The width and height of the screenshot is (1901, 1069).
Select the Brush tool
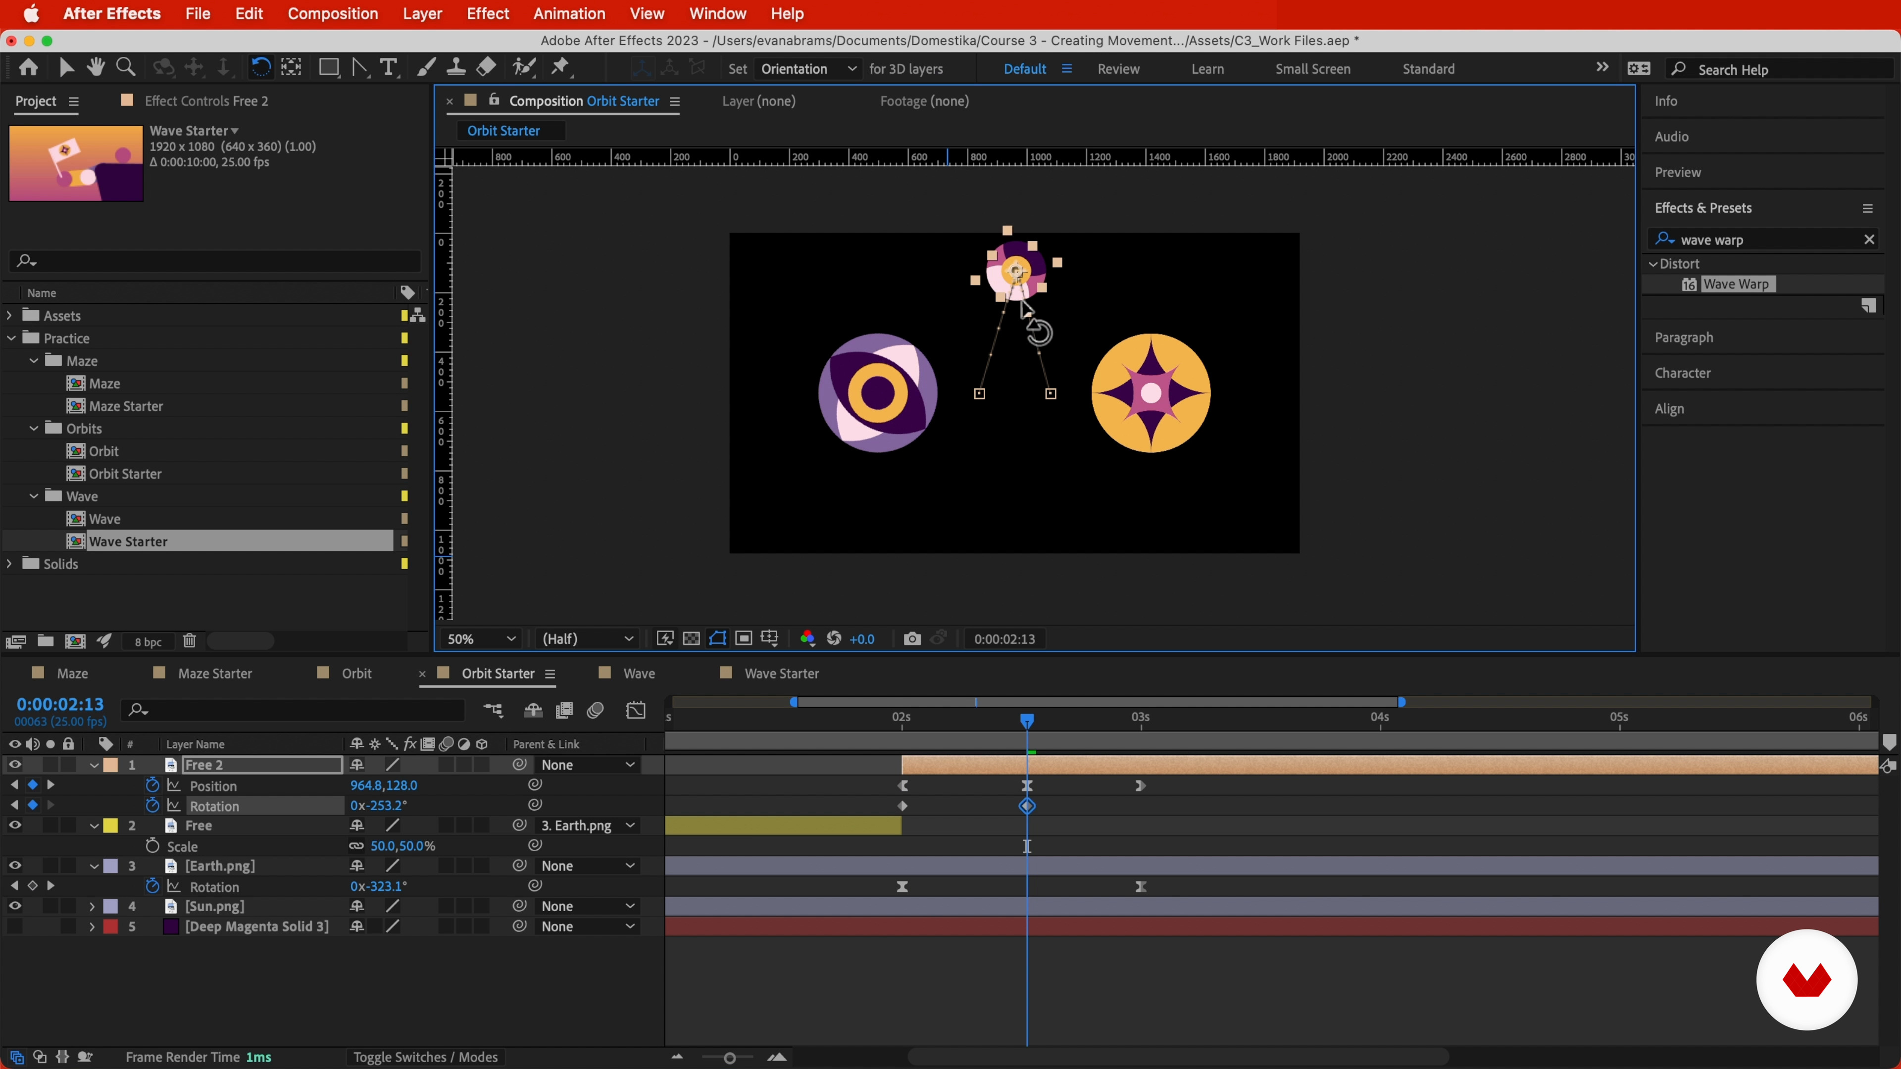[x=426, y=68]
